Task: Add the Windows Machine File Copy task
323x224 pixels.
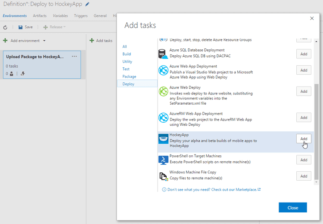Action: click(x=304, y=176)
